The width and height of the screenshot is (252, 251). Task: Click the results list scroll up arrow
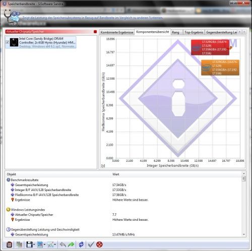click(x=244, y=173)
